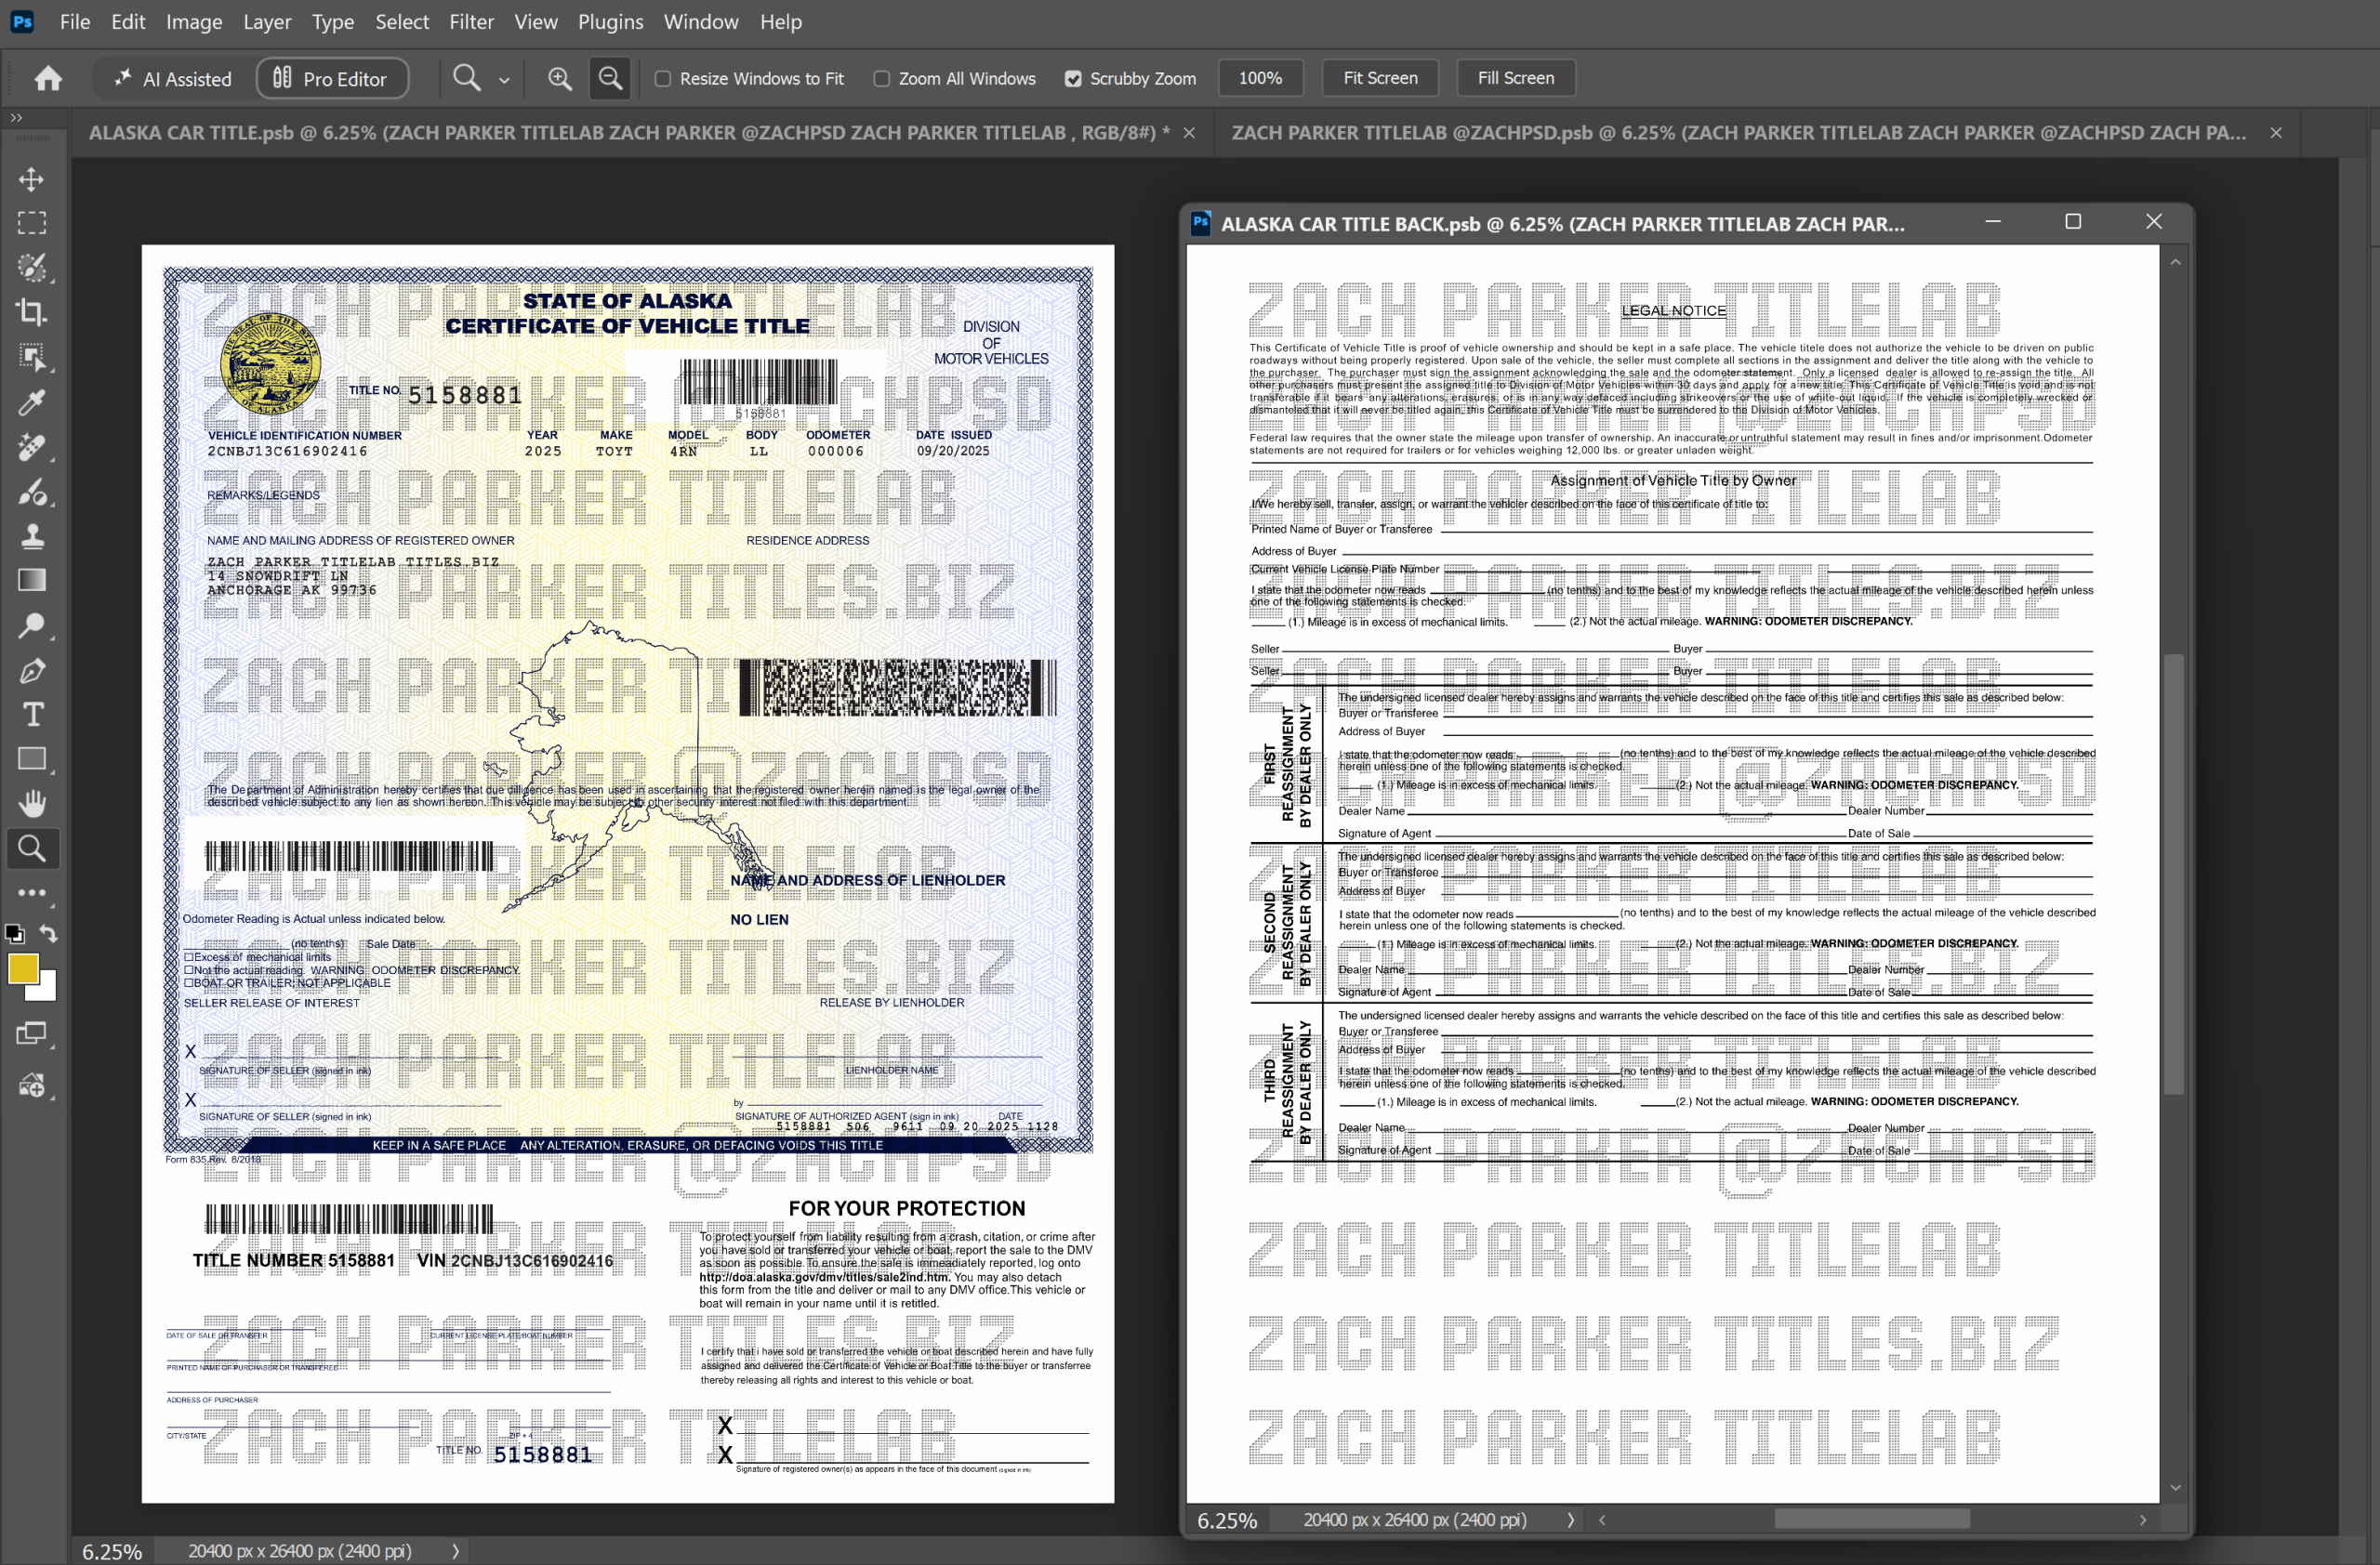Open zoom tool preset dropdown arrow

click(504, 81)
